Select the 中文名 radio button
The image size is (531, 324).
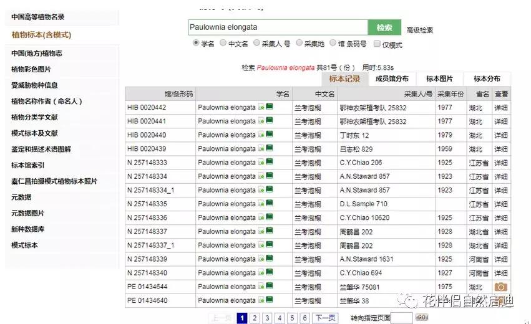coord(223,42)
